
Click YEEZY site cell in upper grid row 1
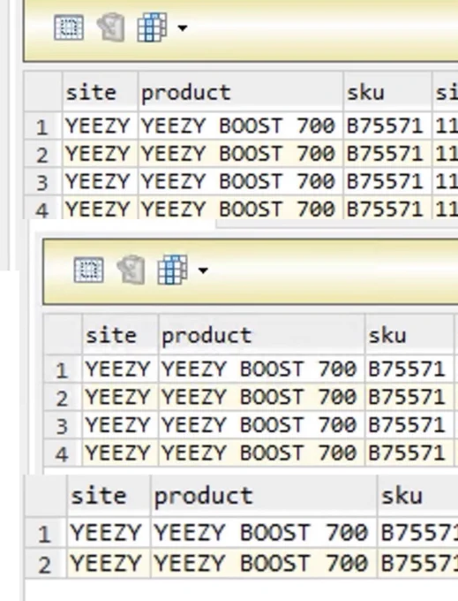click(x=100, y=126)
